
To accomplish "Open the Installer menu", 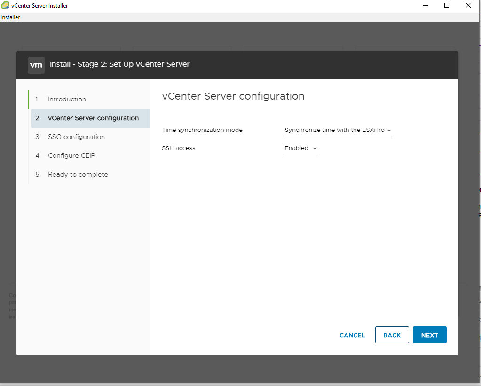I will [10, 17].
